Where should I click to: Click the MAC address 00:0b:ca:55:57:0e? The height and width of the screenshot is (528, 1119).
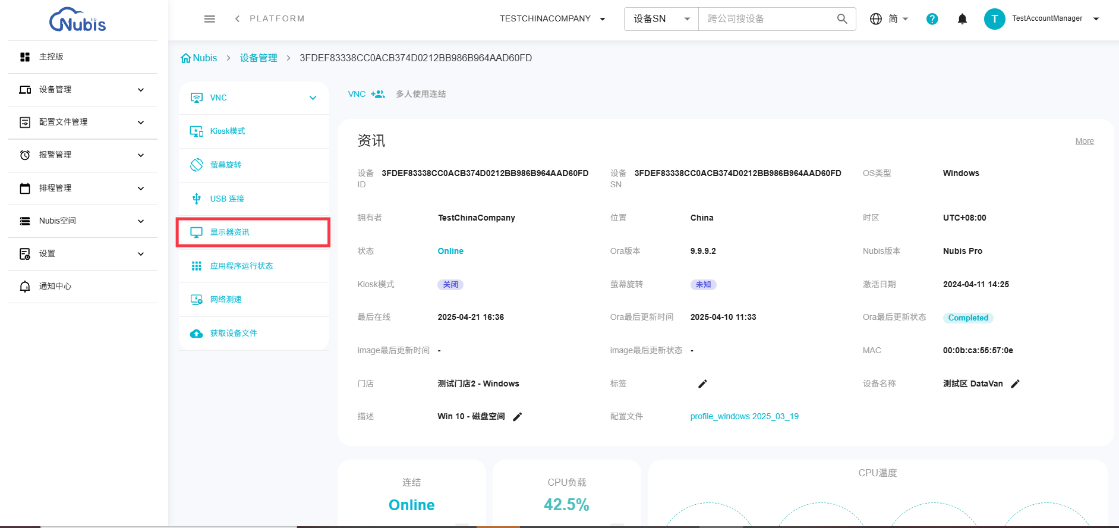[978, 350]
